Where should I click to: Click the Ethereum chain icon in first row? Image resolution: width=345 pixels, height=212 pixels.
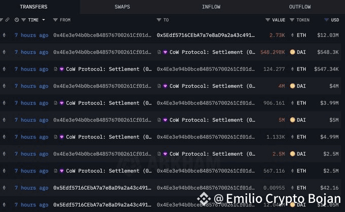pyautogui.click(x=5, y=36)
